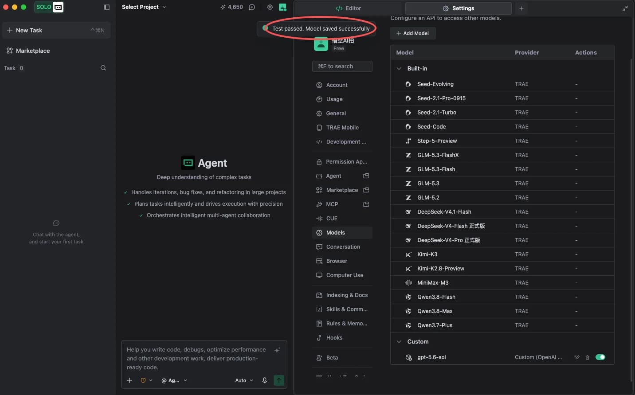Edit the gpt-5.6-sol custom model
Image resolution: width=635 pixels, height=395 pixels.
pos(577,357)
